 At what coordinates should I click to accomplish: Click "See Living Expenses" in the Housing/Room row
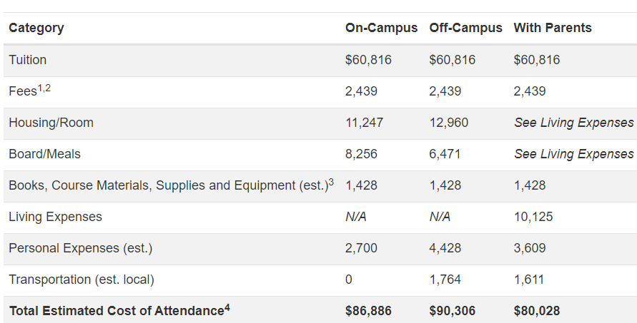pos(573,123)
